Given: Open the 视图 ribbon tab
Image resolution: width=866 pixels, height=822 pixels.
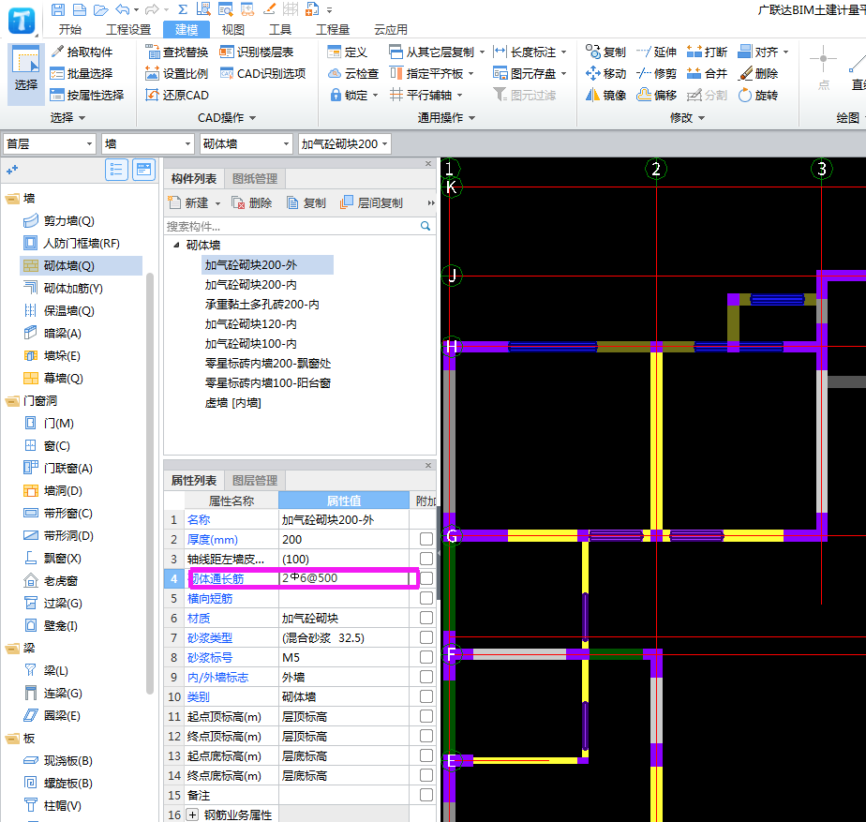Looking at the screenshot, I should 233,30.
